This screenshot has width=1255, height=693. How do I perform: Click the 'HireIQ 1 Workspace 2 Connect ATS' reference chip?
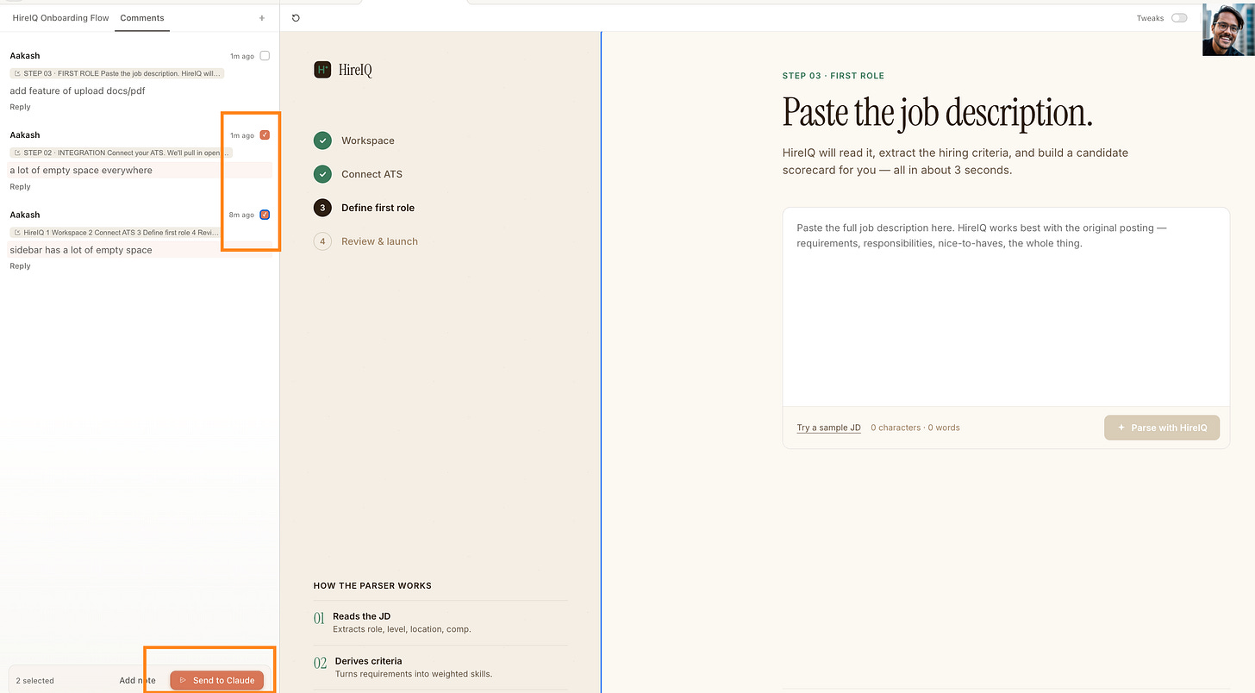(x=116, y=233)
